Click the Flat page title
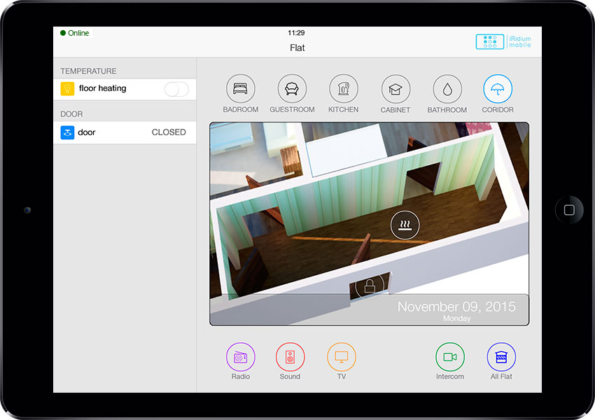This screenshot has width=595, height=420. click(297, 48)
